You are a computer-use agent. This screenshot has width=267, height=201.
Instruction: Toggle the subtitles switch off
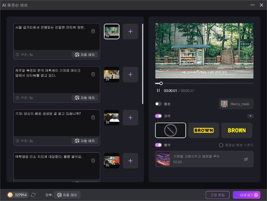[158, 116]
